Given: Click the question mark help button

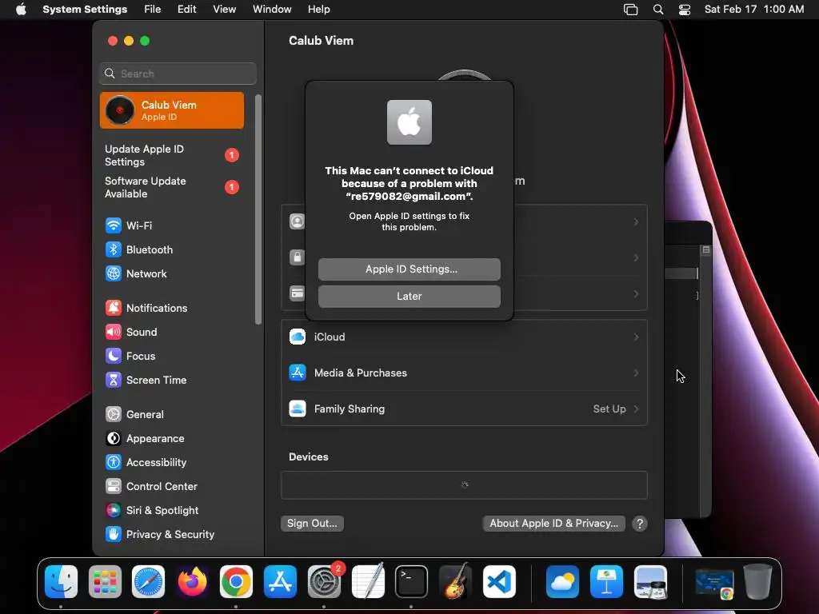Looking at the screenshot, I should click(640, 523).
